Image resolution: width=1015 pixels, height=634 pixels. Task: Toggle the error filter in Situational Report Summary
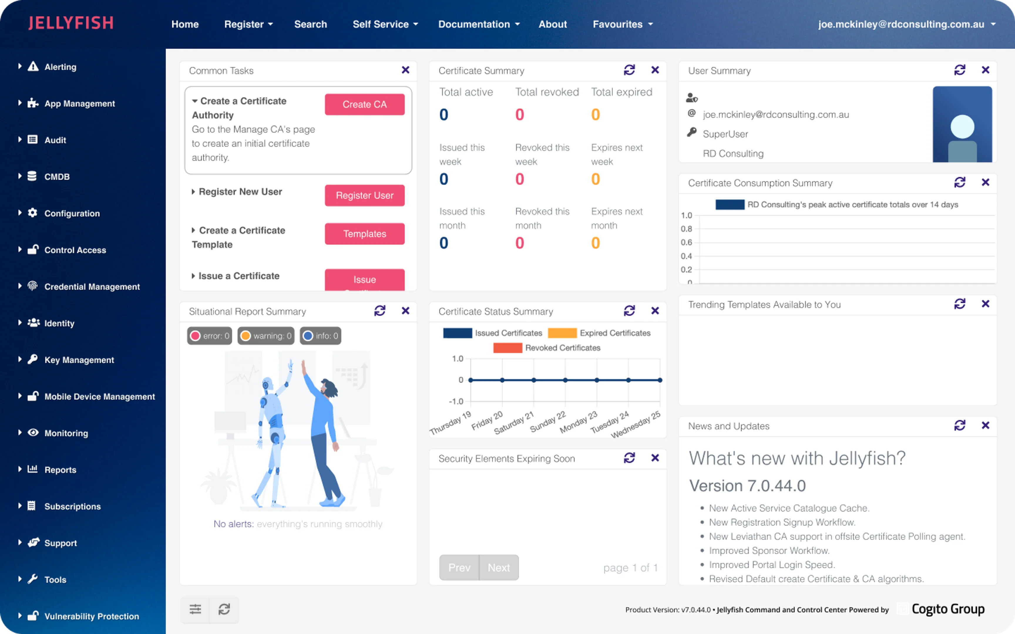coord(209,335)
